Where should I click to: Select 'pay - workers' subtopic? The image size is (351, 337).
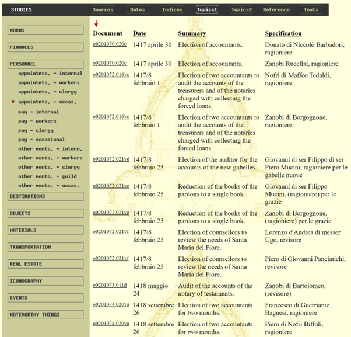pos(37,121)
